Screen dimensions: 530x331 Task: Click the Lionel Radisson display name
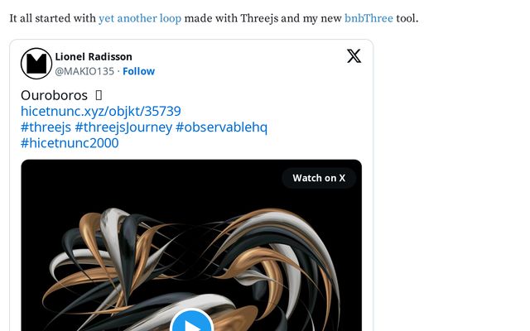click(94, 57)
